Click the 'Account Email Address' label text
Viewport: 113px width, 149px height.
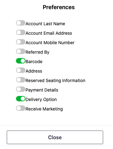pos(49,33)
